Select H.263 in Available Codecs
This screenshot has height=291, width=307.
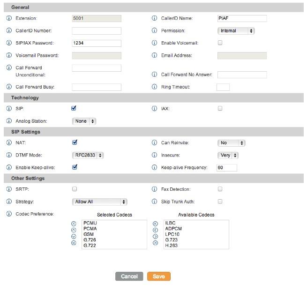171,246
